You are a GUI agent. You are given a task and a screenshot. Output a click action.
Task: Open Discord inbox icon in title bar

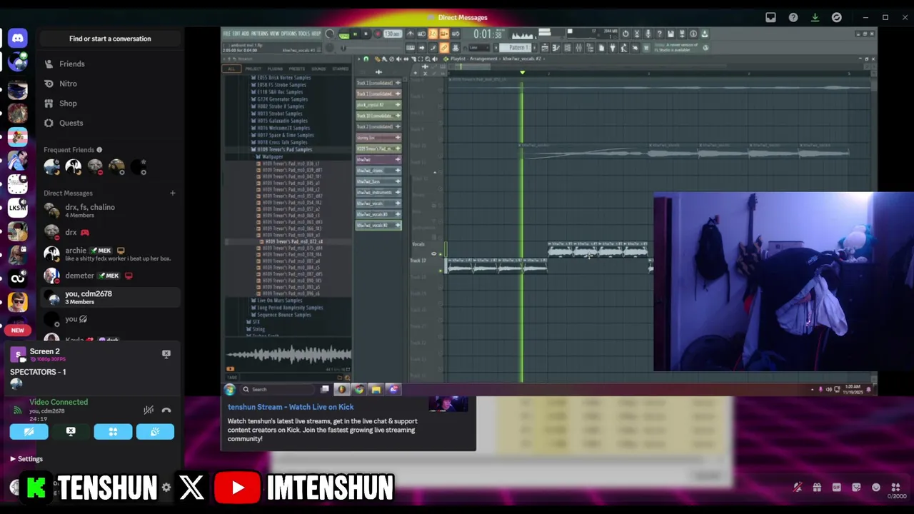(x=770, y=18)
